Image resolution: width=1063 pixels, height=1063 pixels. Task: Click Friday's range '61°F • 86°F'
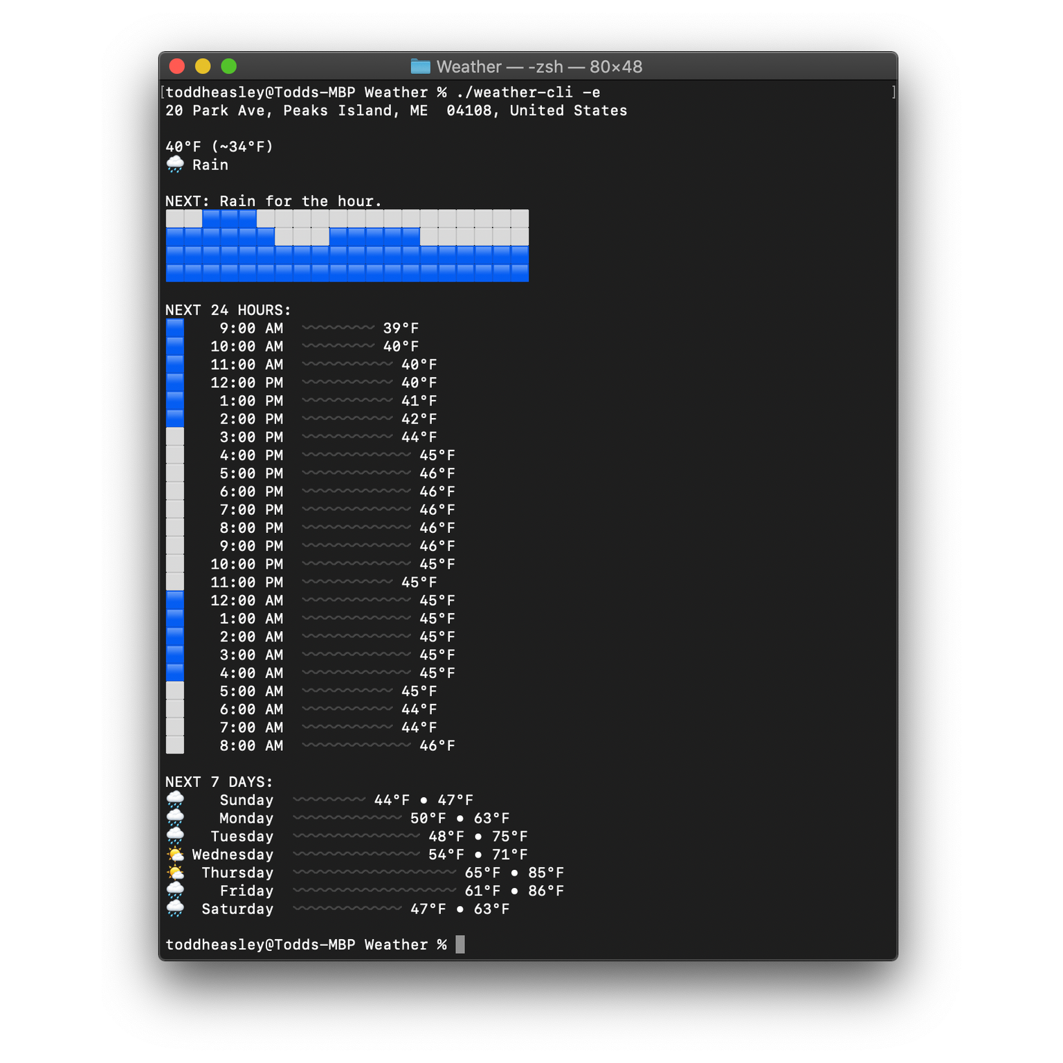coord(514,891)
